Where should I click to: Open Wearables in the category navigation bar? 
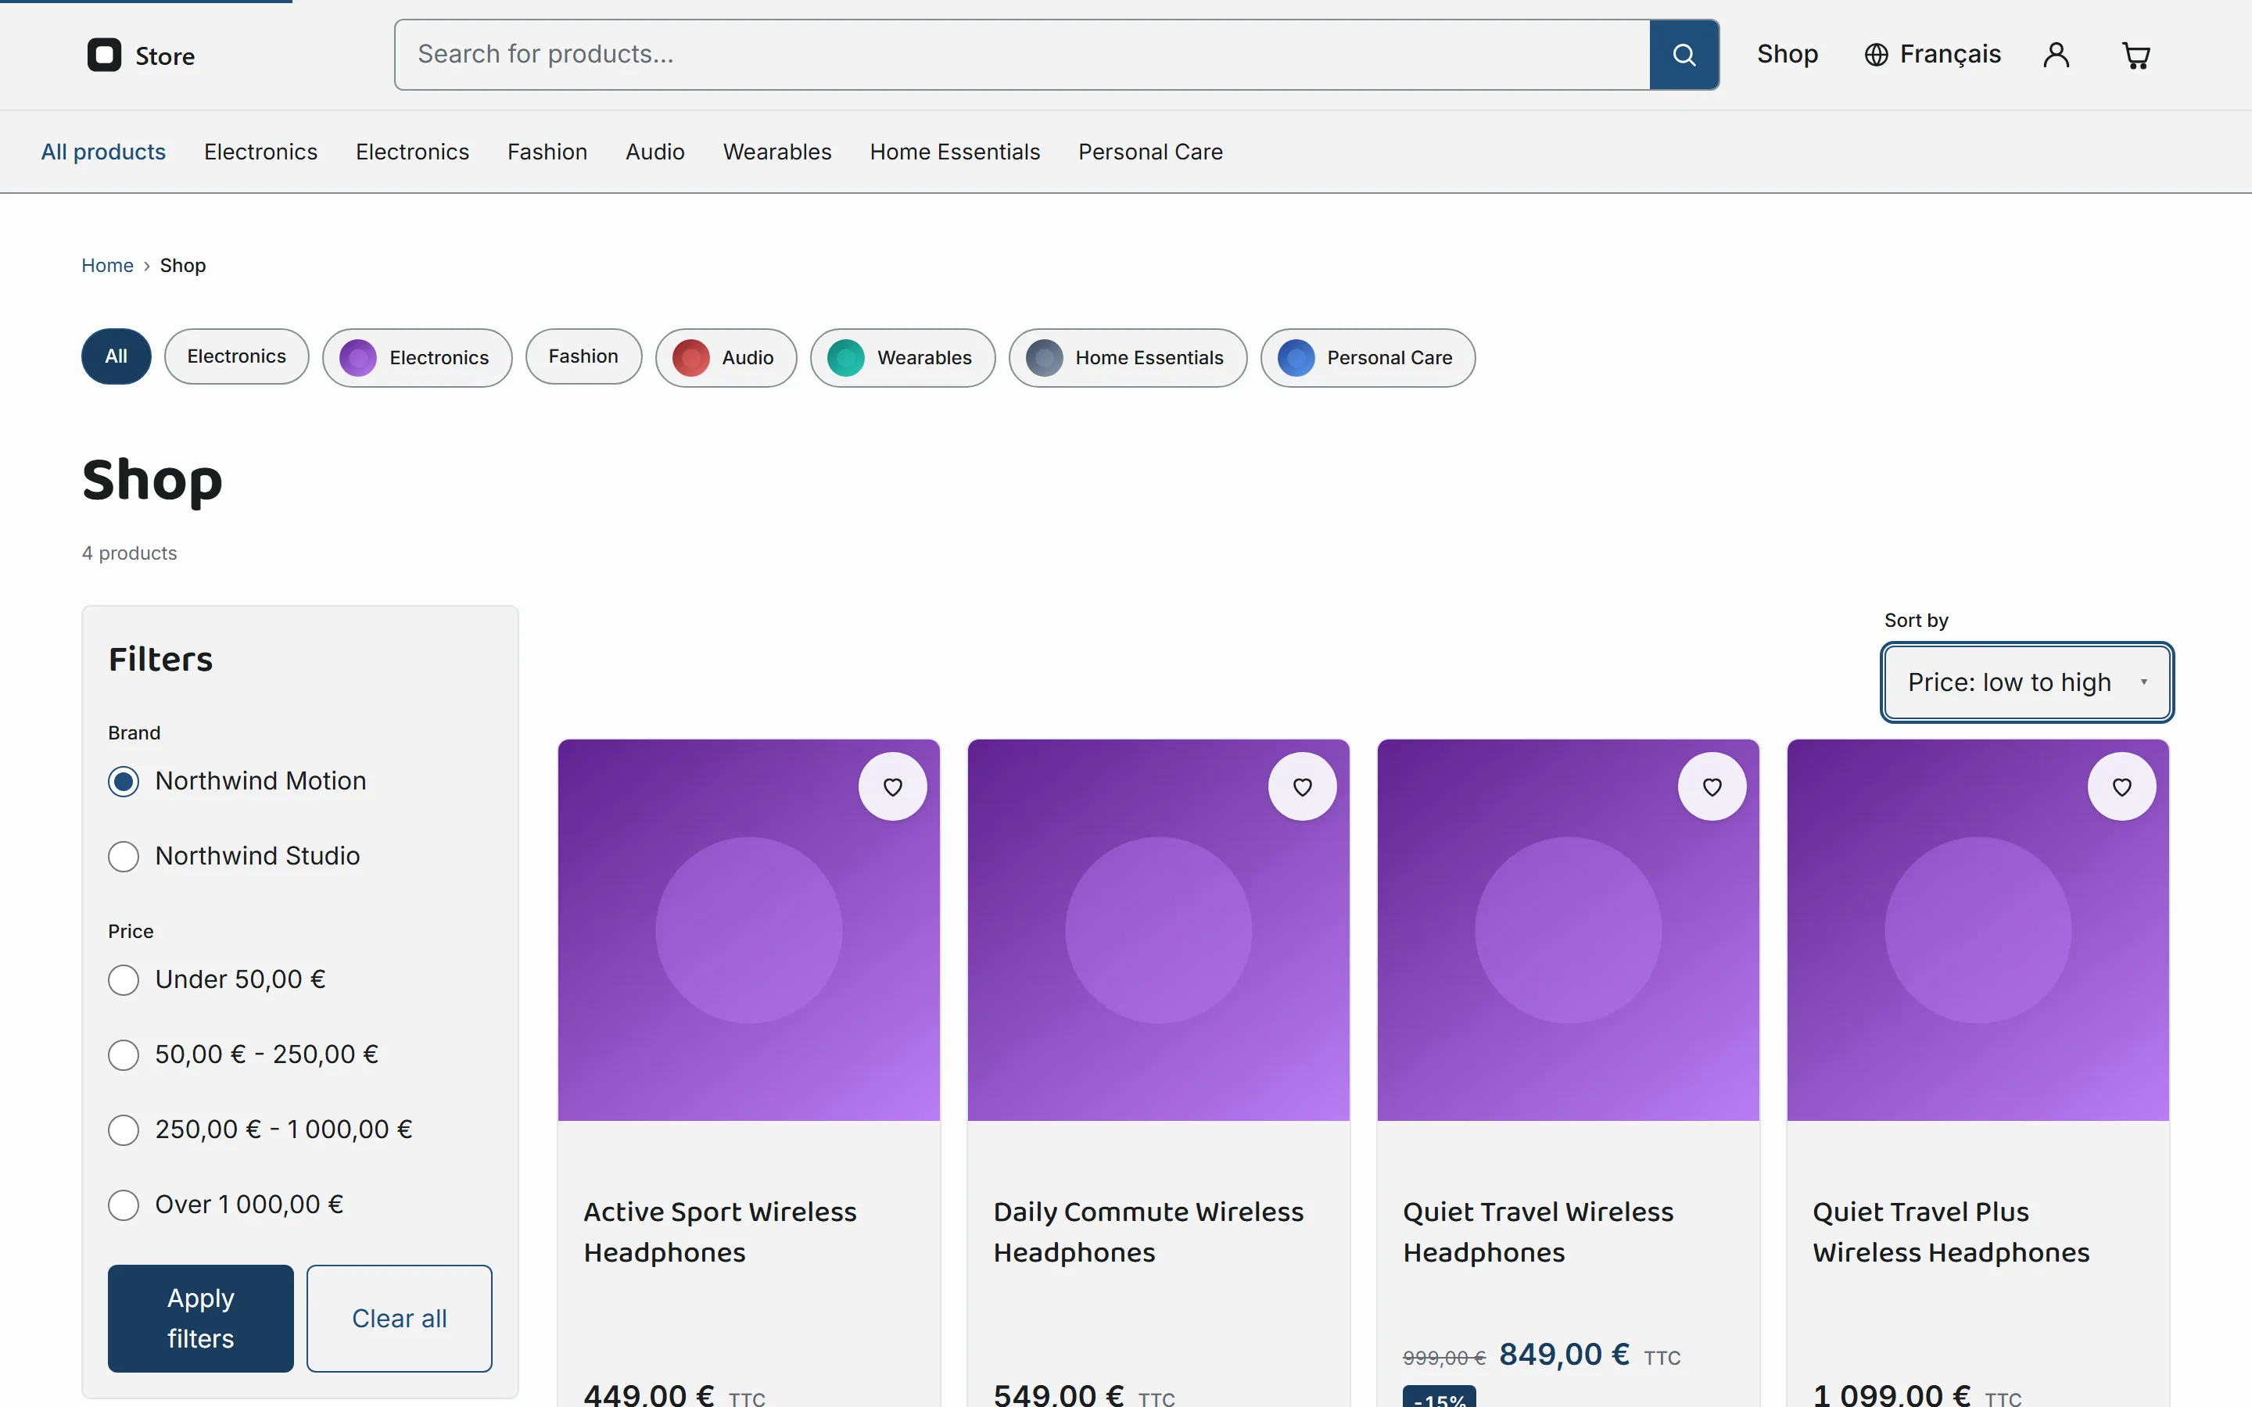pyautogui.click(x=777, y=152)
